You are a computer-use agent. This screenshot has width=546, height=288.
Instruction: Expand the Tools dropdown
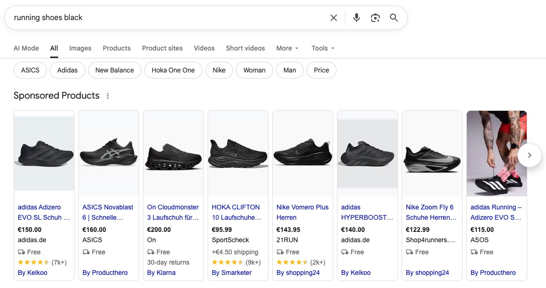click(x=323, y=48)
